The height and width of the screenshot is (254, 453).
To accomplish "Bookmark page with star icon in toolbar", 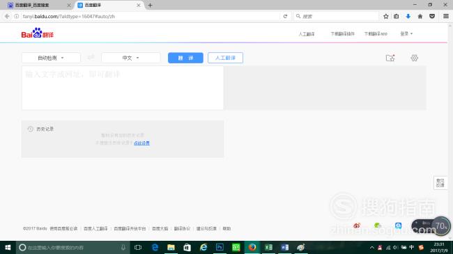I will point(385,16).
